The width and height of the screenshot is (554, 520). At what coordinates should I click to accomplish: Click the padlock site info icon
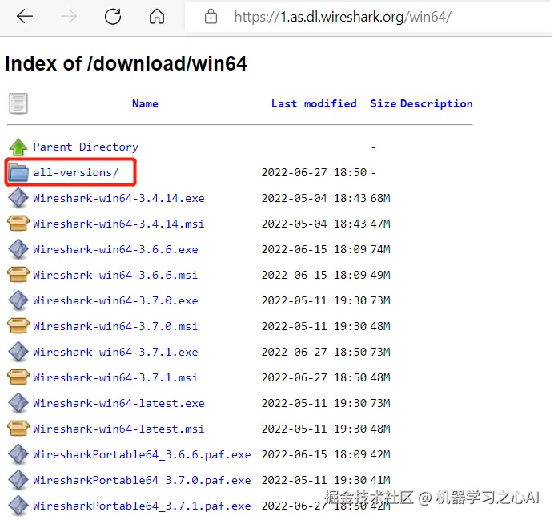point(211,16)
